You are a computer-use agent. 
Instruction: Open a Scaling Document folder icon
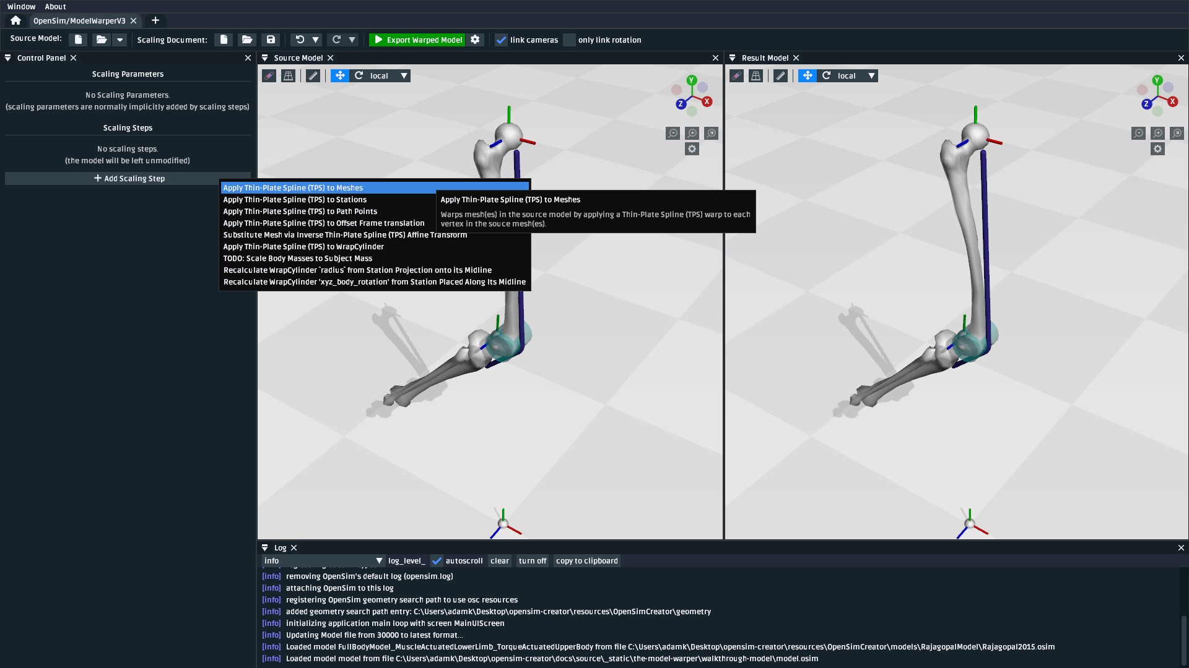coord(247,40)
